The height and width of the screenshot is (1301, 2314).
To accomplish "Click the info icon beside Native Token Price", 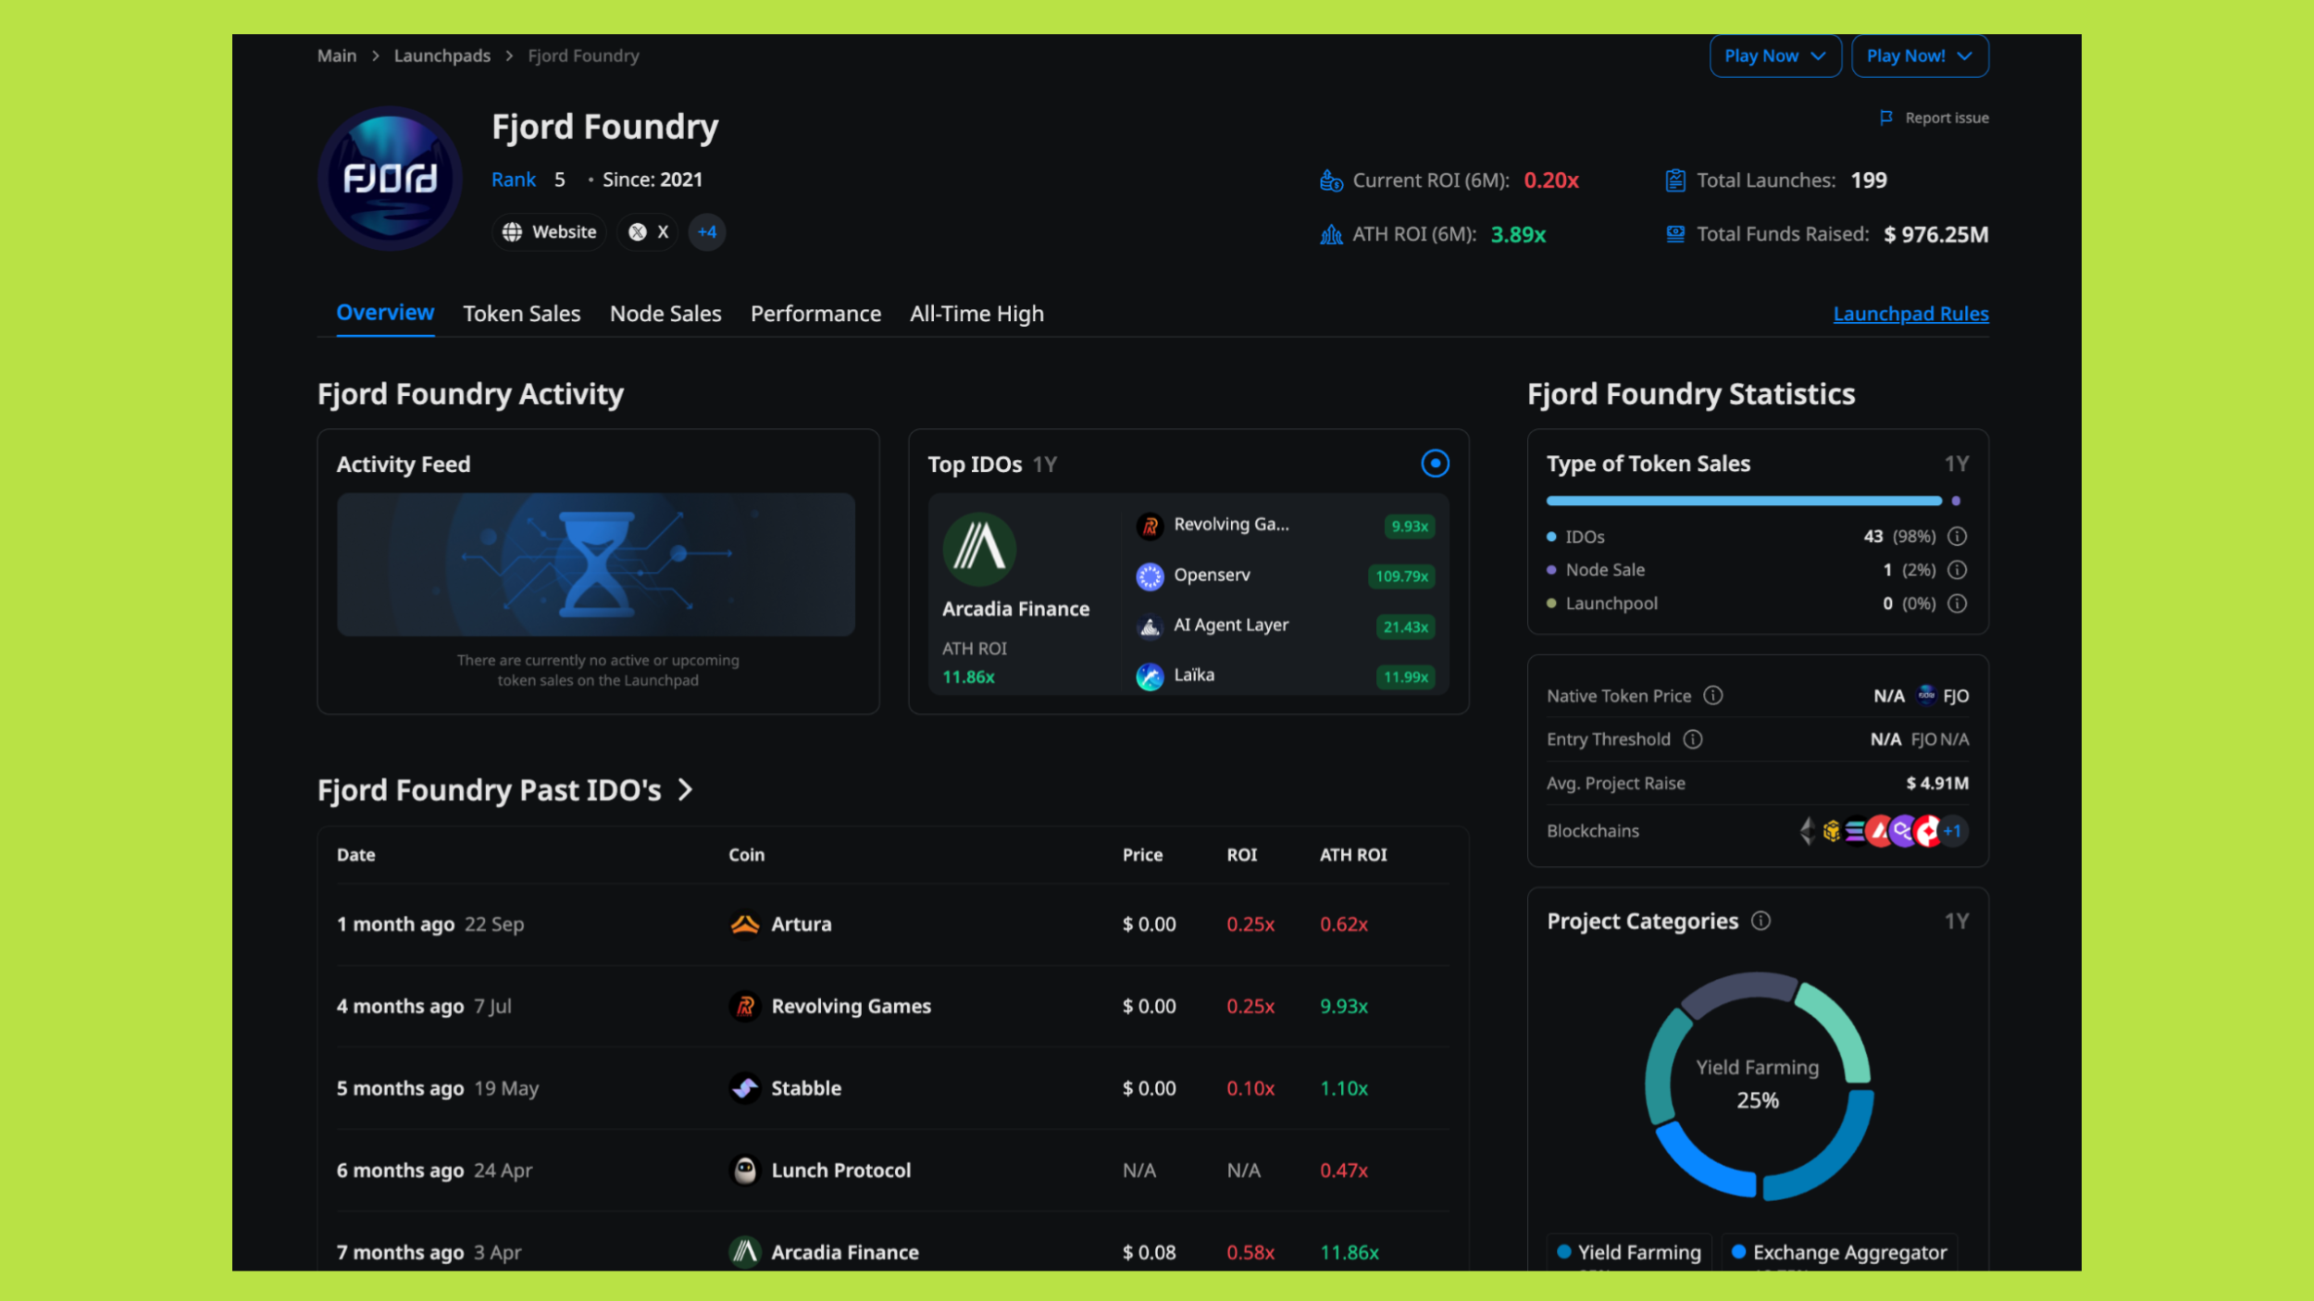I will (x=1713, y=696).
